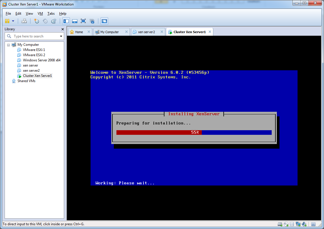Click the network adapter status icon
Image resolution: width=324 pixels, height=229 pixels.
(298, 224)
